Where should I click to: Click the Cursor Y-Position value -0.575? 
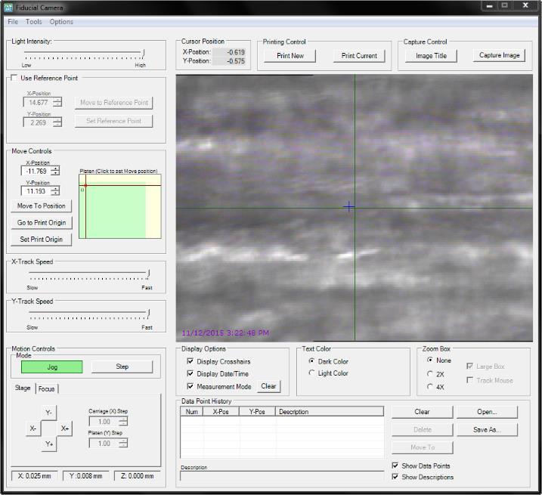click(229, 61)
